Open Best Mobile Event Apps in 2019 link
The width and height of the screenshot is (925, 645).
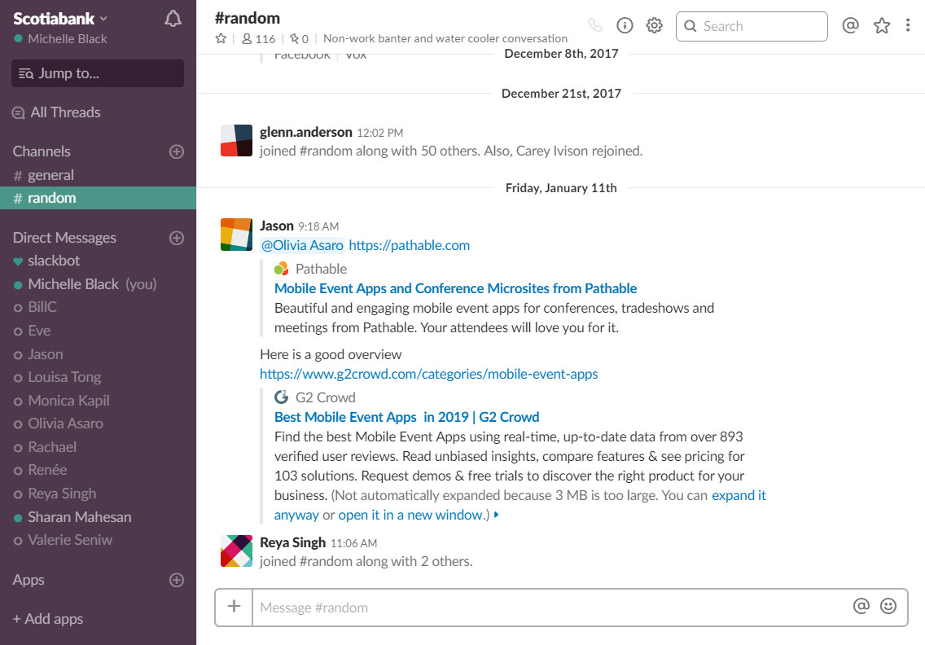tap(406, 417)
